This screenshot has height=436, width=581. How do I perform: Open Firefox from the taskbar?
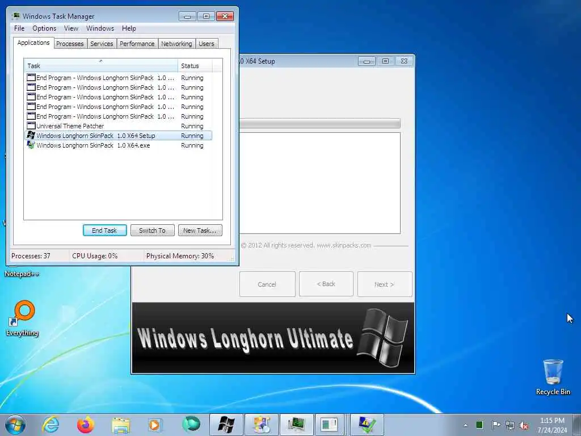pos(85,425)
